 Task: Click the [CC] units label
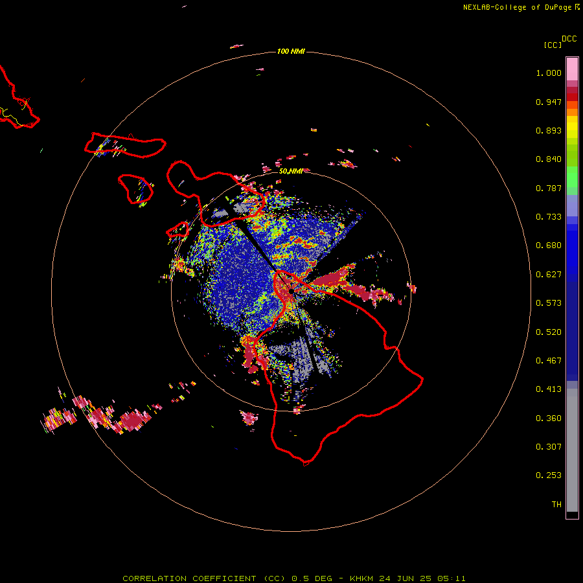pyautogui.click(x=553, y=45)
